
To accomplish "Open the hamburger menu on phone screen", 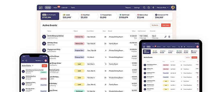I will (x=23, y=60).
